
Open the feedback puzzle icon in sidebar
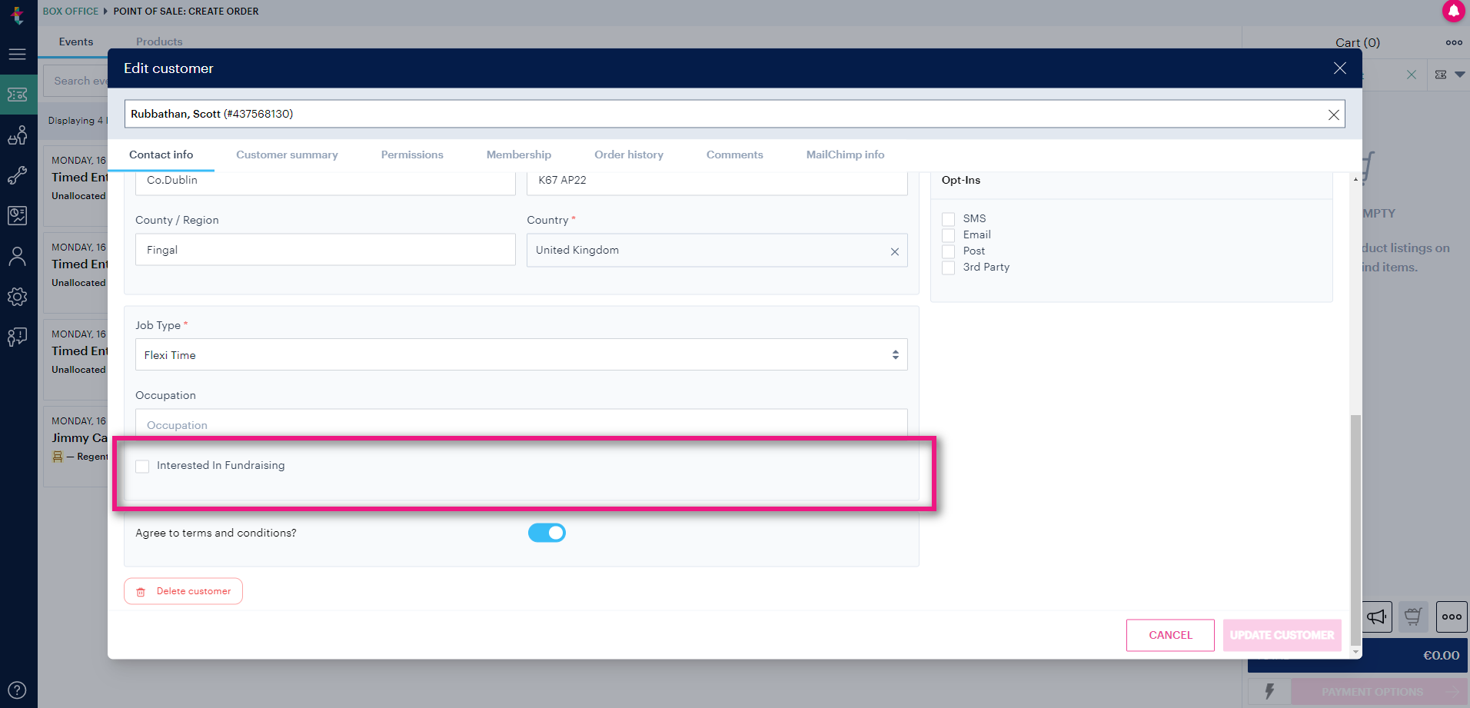pos(17,337)
